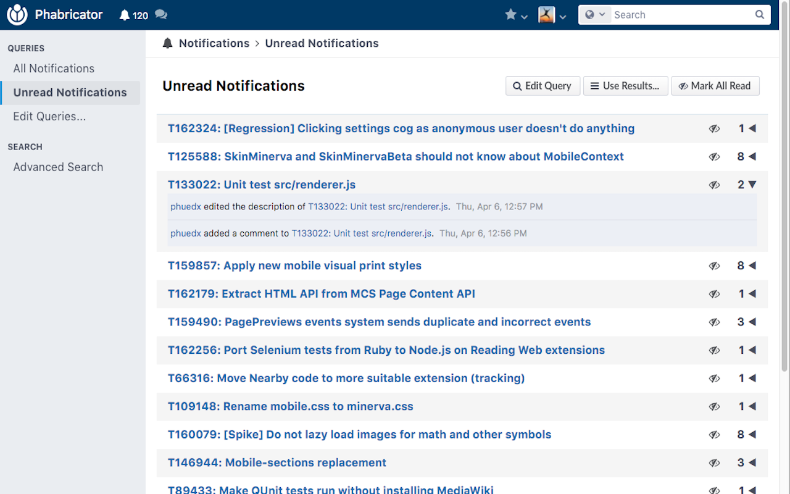Click the search magnifying glass icon

[x=759, y=14]
